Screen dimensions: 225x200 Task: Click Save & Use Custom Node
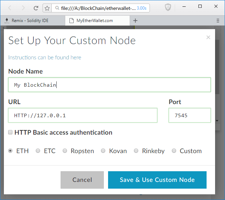click(x=157, y=180)
